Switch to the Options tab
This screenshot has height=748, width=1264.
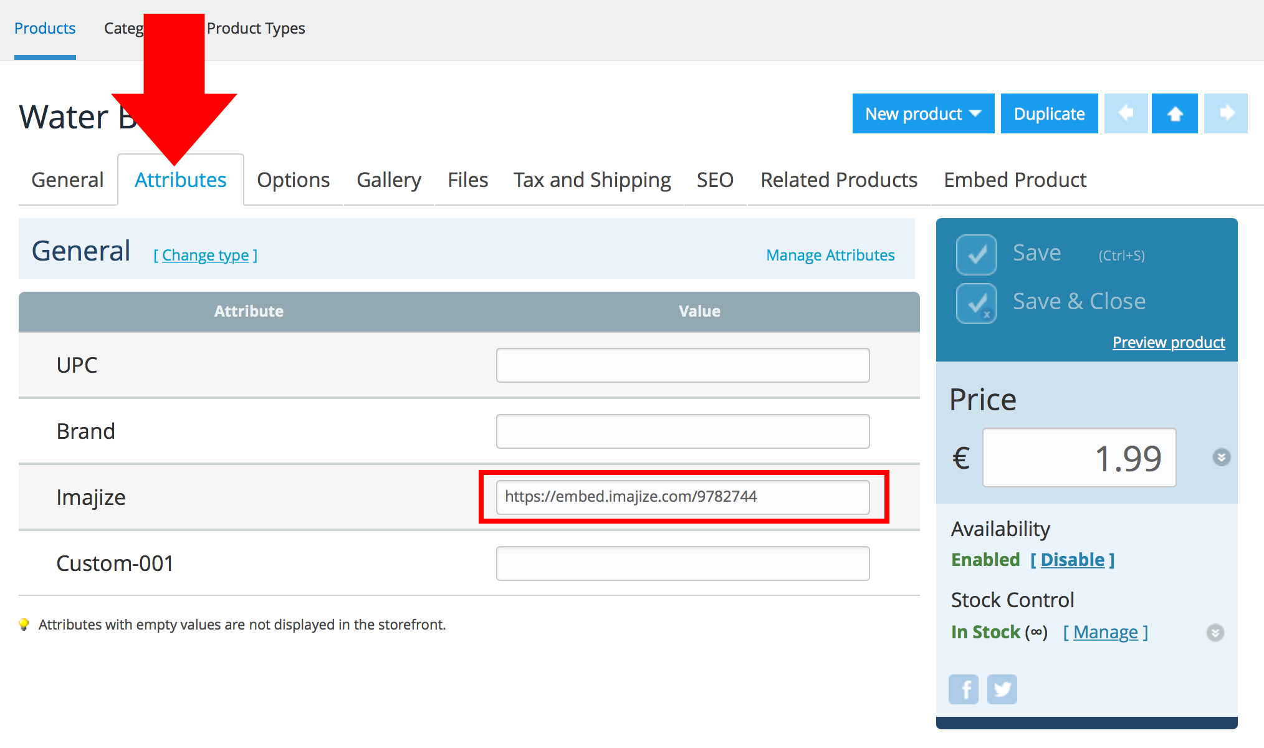pyautogui.click(x=293, y=180)
